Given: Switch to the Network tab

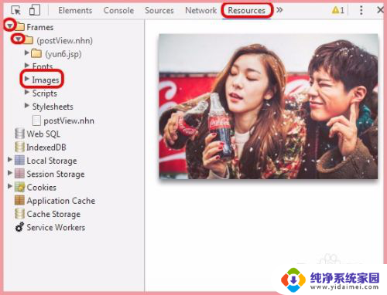Looking at the screenshot, I should 200,10.
